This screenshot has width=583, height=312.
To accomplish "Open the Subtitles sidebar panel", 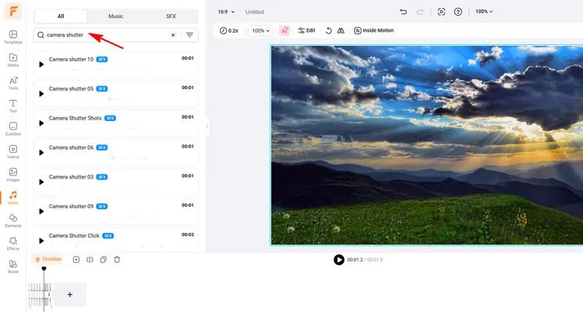I will pyautogui.click(x=13, y=129).
